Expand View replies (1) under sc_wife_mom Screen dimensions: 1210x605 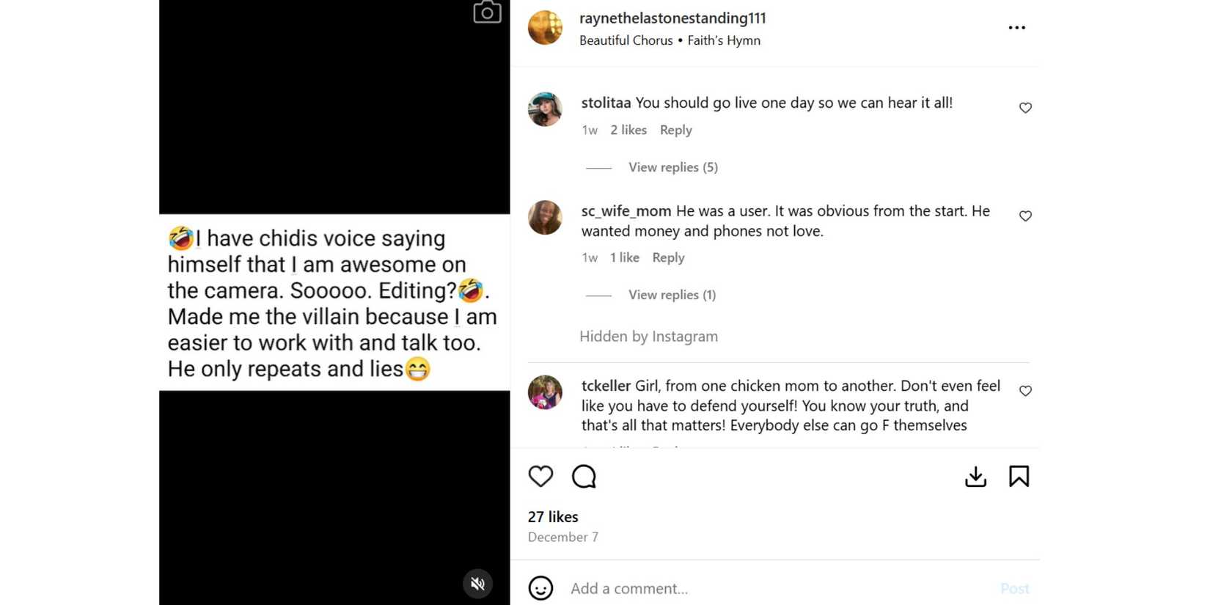coord(672,295)
